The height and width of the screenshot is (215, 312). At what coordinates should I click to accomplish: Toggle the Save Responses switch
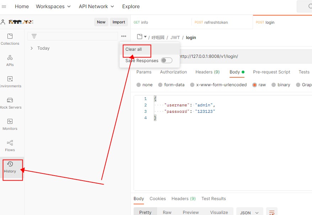pos(166,61)
